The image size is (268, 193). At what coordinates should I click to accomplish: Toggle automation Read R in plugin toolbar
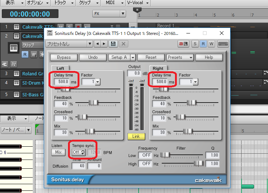(x=203, y=44)
